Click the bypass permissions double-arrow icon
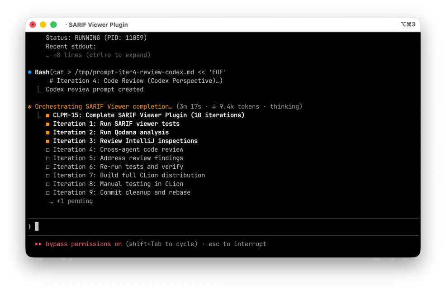The height and width of the screenshot is (291, 446). point(38,244)
